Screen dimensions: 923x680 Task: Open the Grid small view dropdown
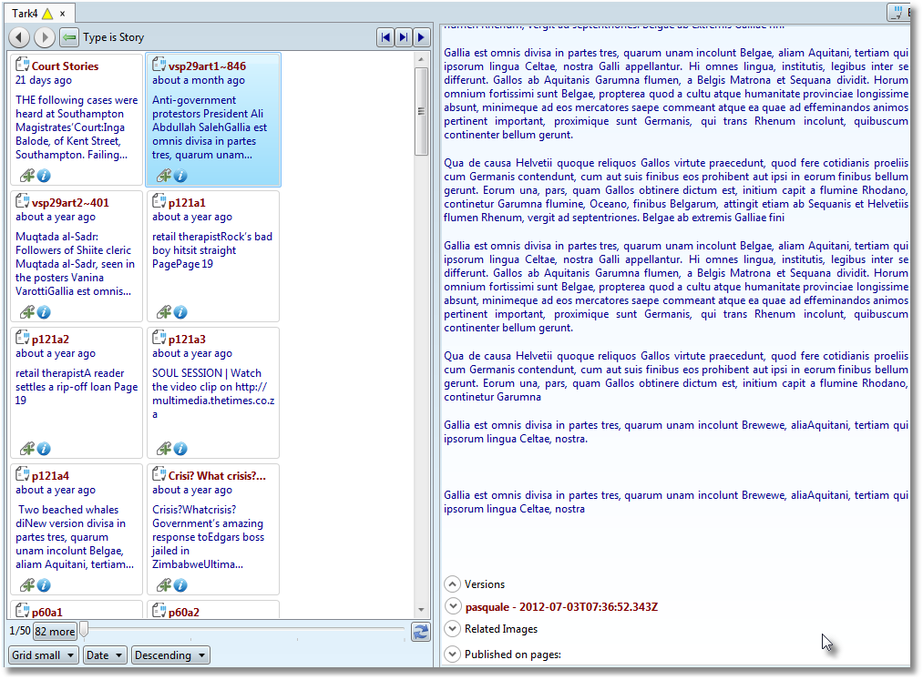pos(44,655)
